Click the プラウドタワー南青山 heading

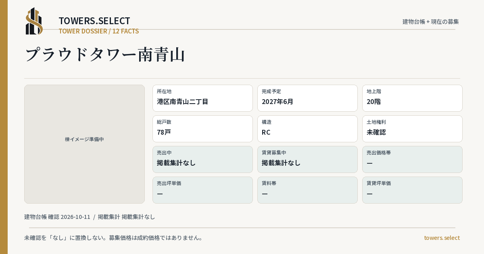[105, 55]
